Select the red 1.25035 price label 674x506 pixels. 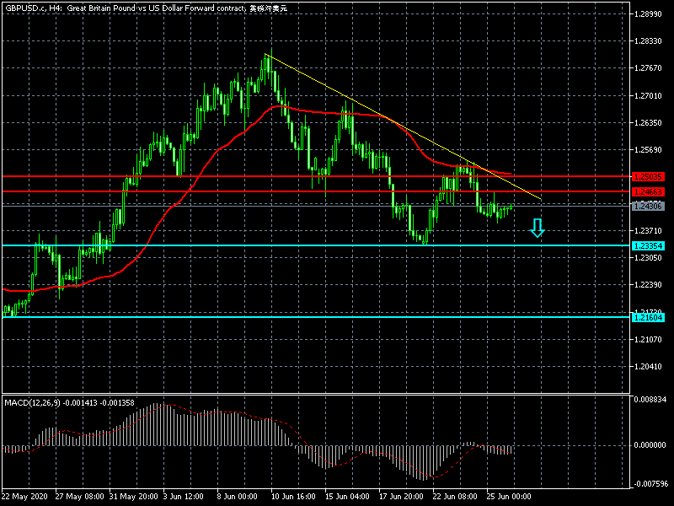click(648, 177)
